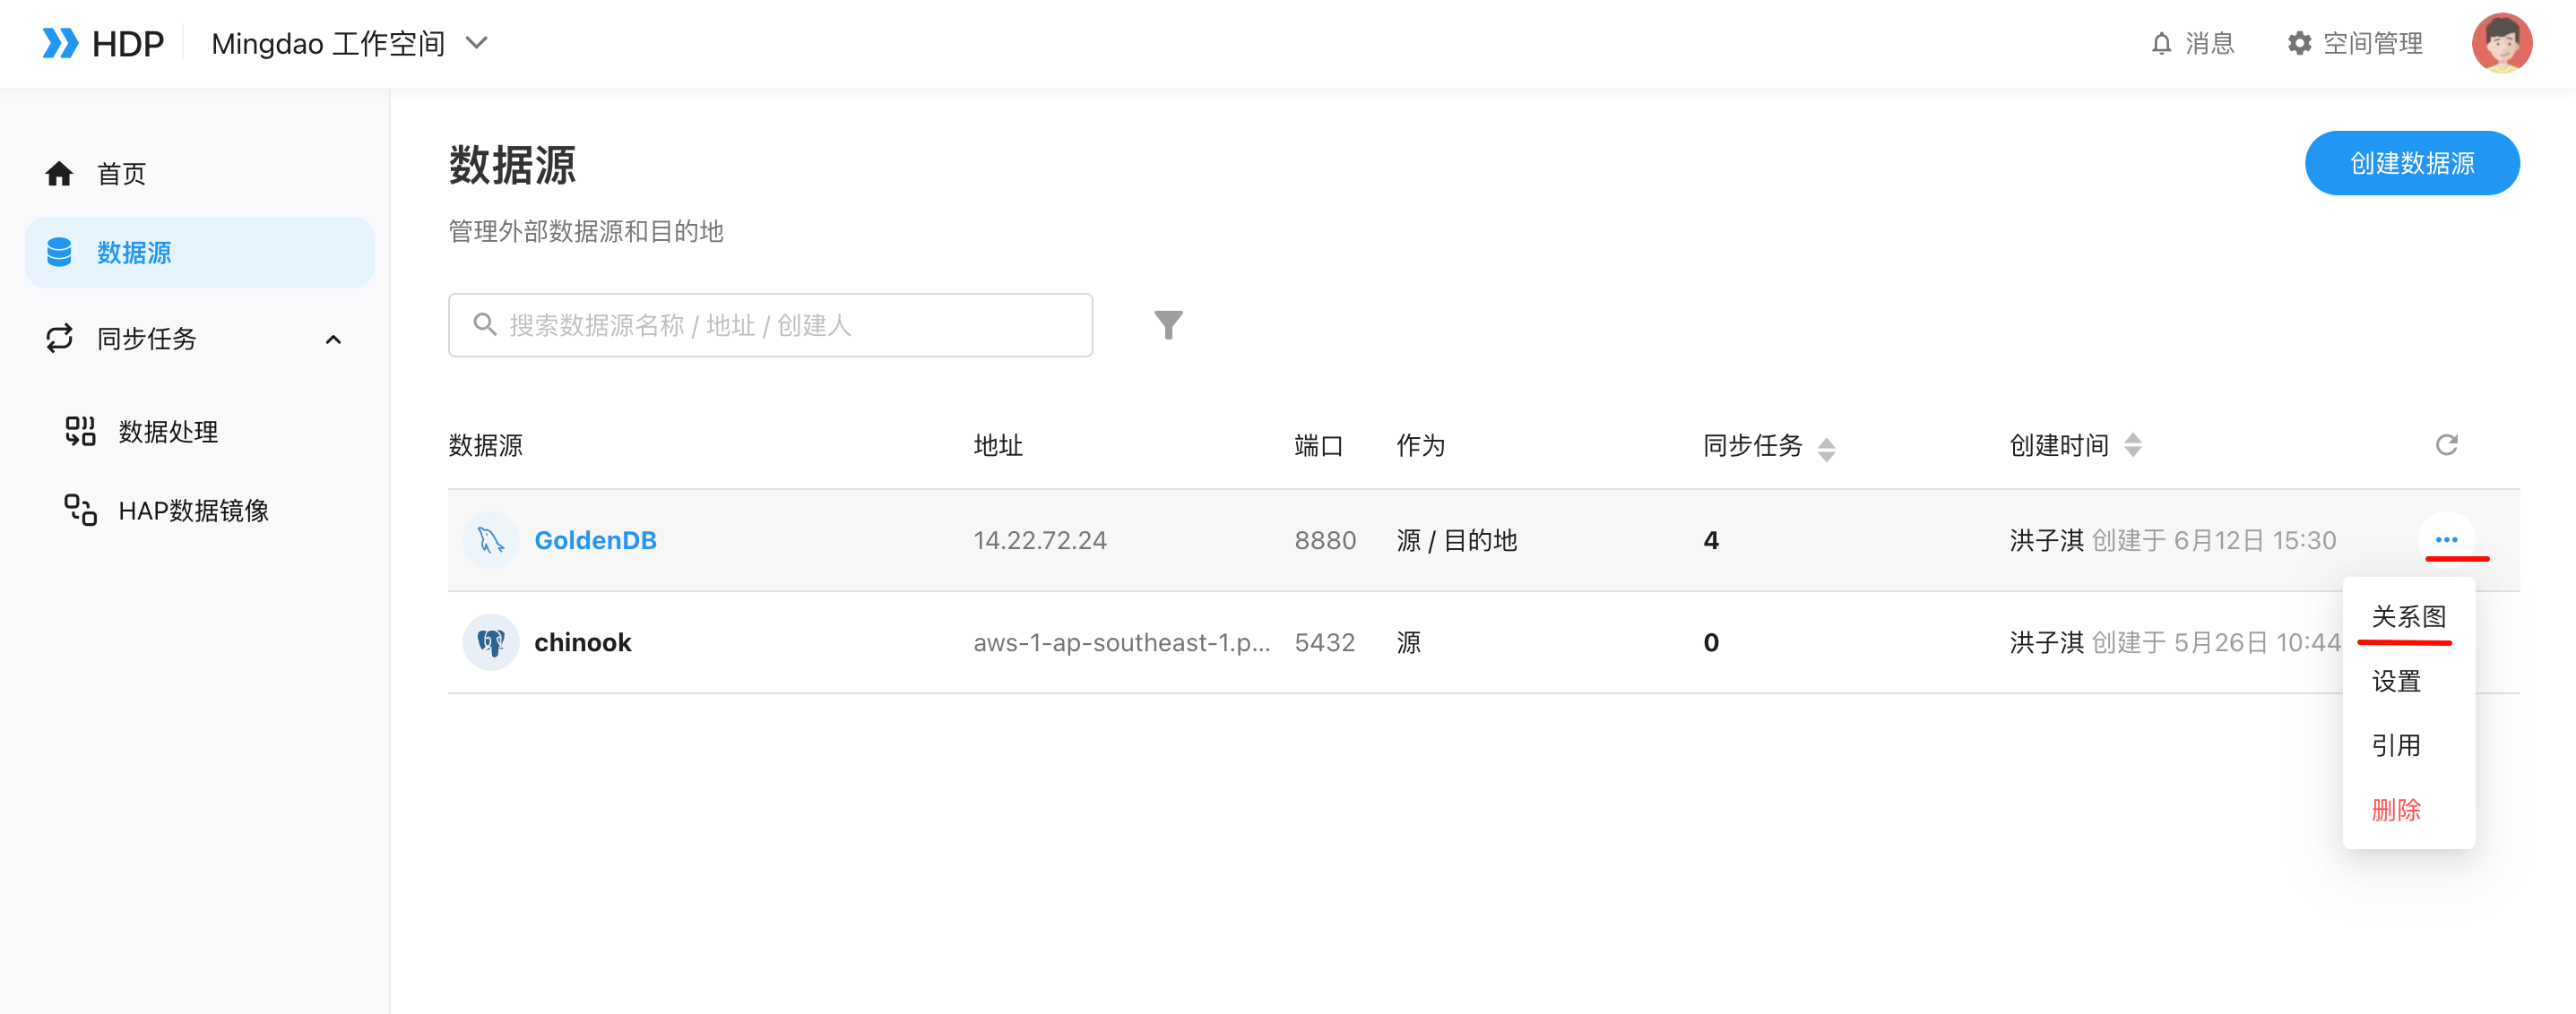
Task: Click the chinook PostgreSQL icon
Action: coord(491,642)
